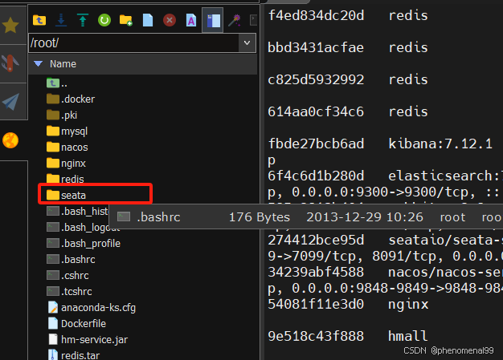Open the path dropdown next to /root/
This screenshot has width=503, height=360.
point(247,42)
